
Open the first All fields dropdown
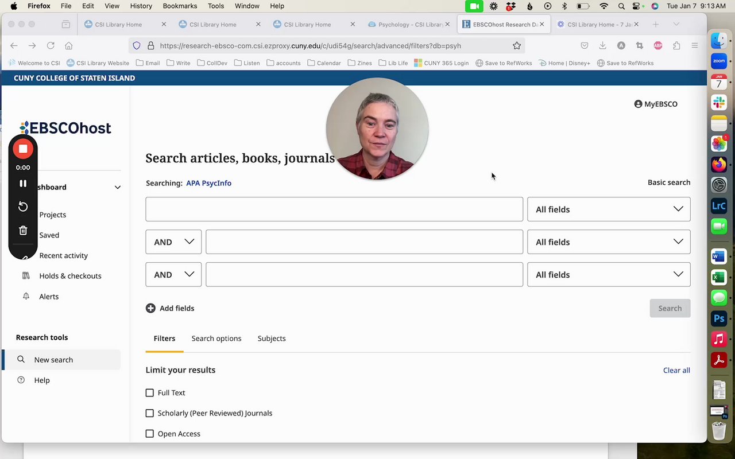point(609,209)
